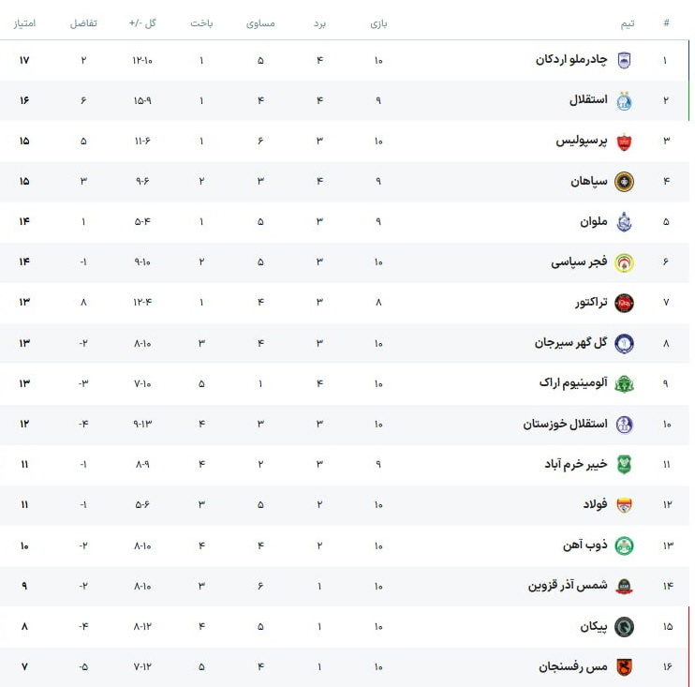Screen dimensions: 695x687
Task: Click the بازی column header
Action: [378, 22]
